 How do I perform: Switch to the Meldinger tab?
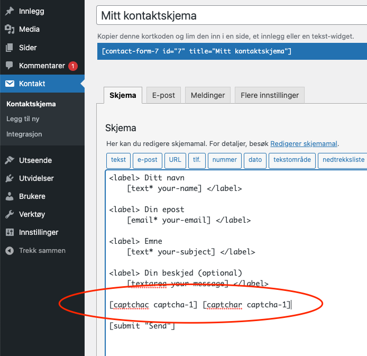coord(208,95)
